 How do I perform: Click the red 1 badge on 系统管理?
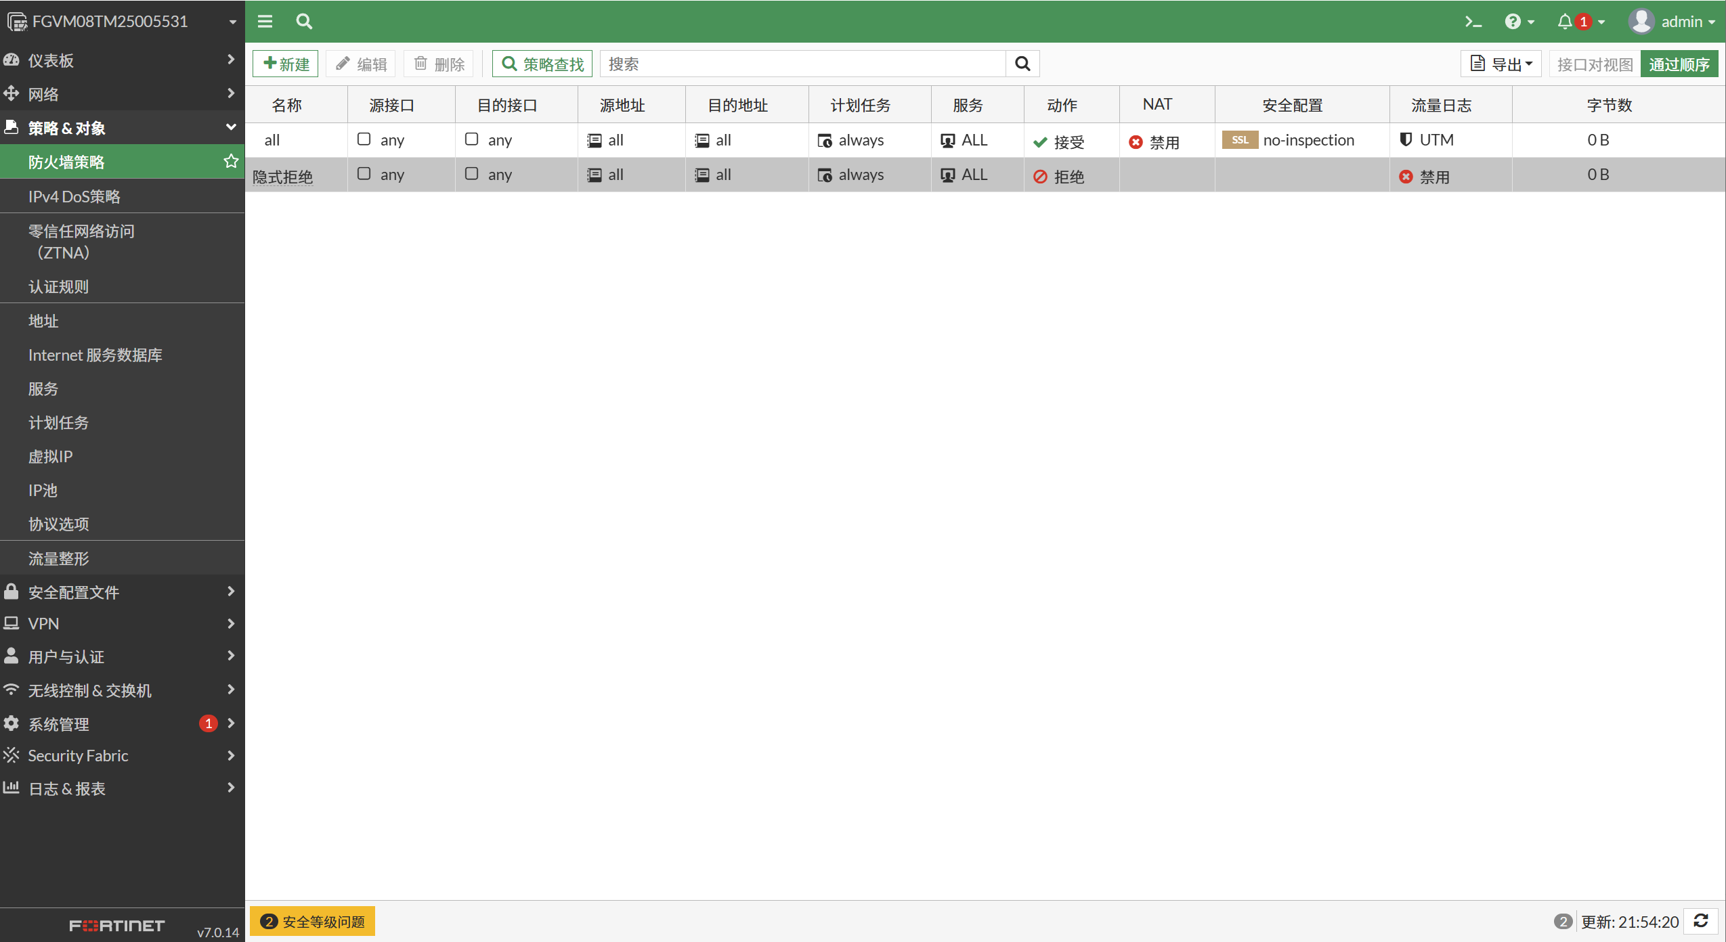coord(208,723)
